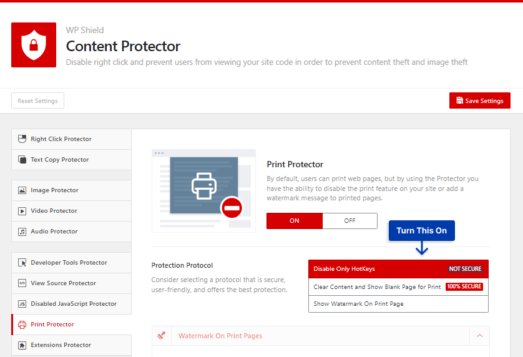The image size is (523, 357).
Task: Click the Disabled JavaScript Protector JS icon
Action: coord(22,304)
